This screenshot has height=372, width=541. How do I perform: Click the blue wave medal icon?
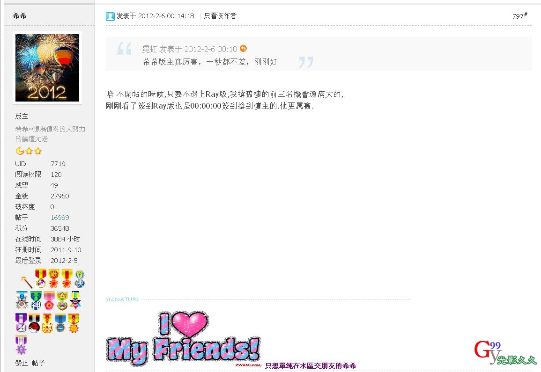[x=60, y=323]
